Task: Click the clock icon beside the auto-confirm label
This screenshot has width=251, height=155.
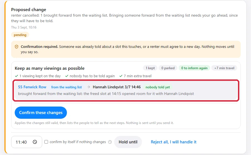Action: coord(110,142)
